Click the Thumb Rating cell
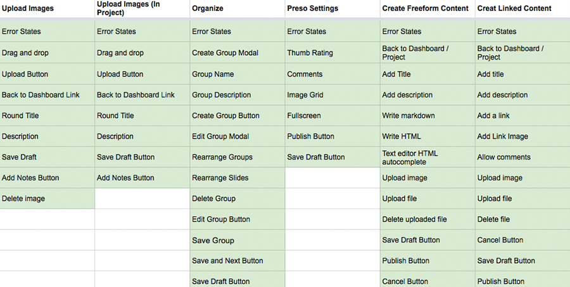The image size is (570, 287). tap(332, 53)
